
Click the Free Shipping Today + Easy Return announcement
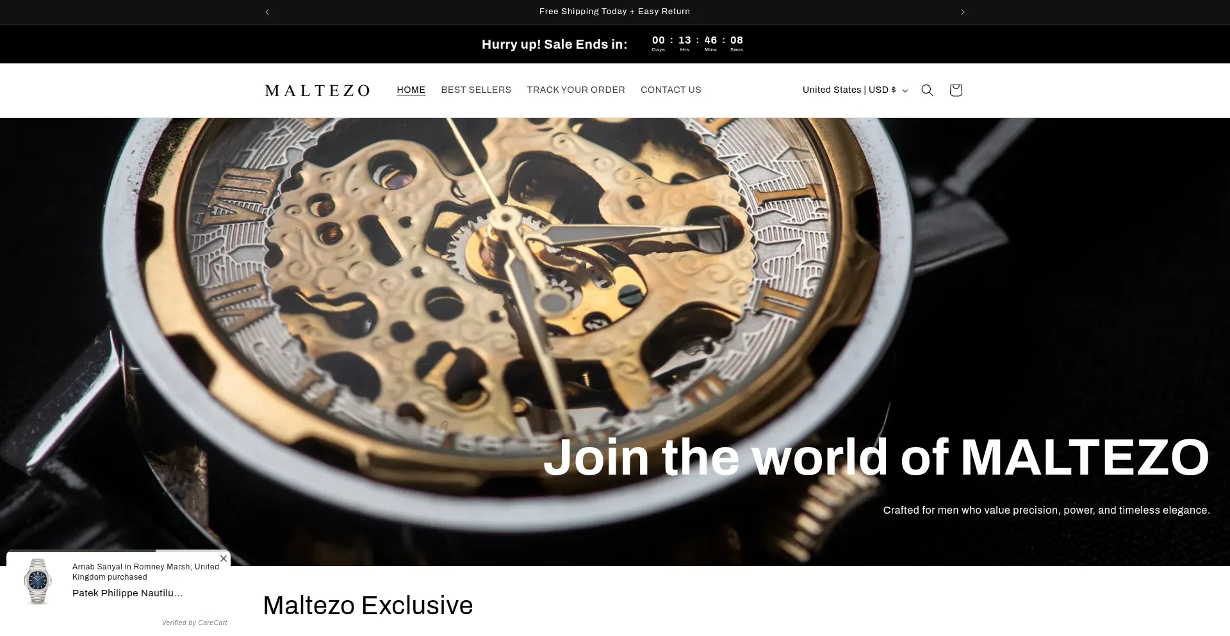click(614, 12)
